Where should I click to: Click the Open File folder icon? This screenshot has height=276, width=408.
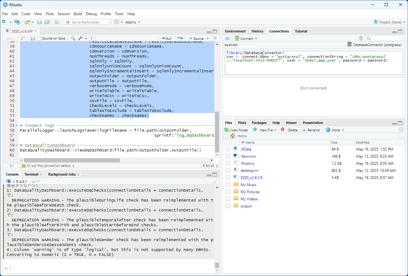tap(27, 22)
